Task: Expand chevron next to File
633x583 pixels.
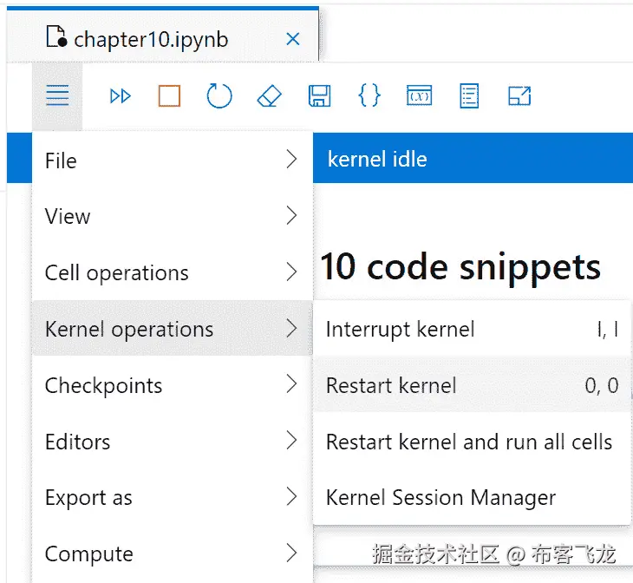Action: click(x=292, y=159)
